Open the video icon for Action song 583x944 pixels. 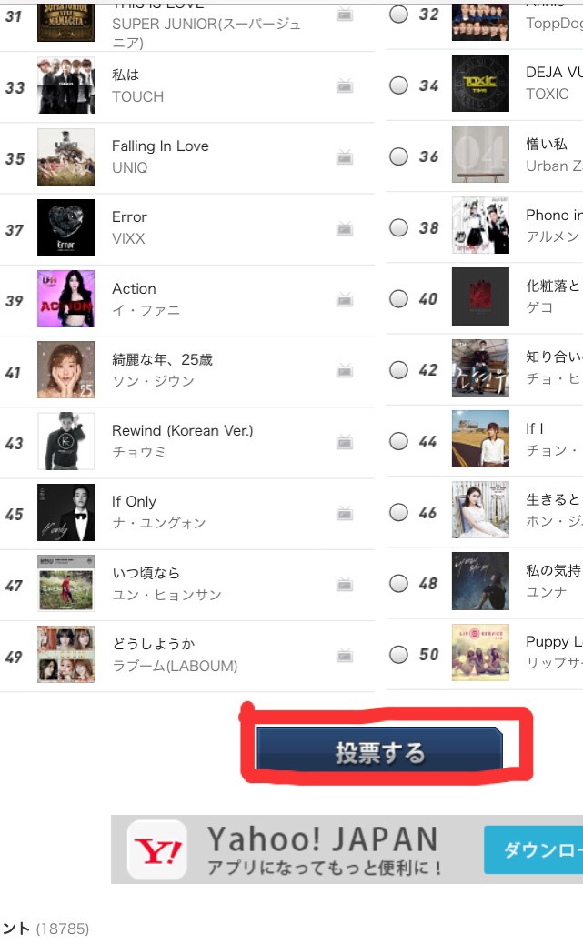[x=345, y=299]
